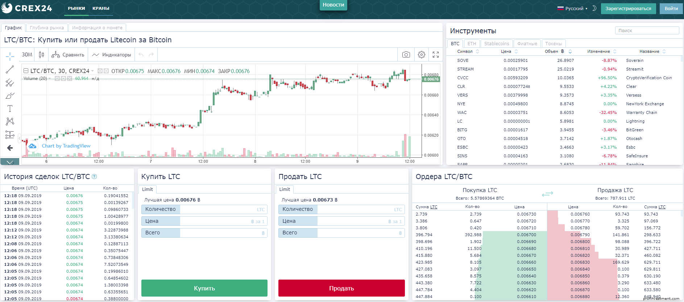Open chart settings gear icon

tap(421, 55)
